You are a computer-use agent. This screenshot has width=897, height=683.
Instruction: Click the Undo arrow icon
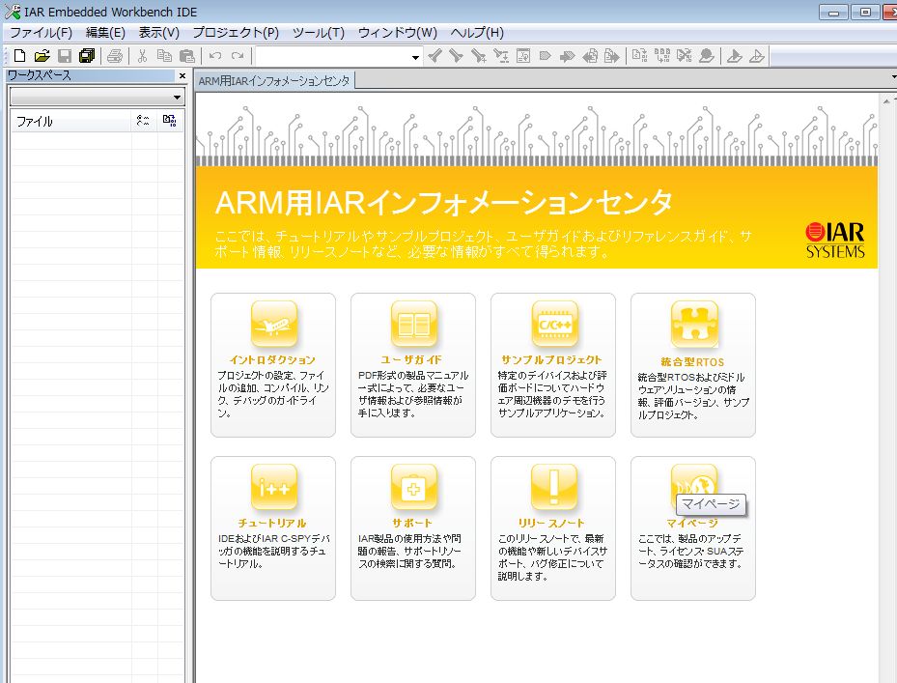click(215, 55)
